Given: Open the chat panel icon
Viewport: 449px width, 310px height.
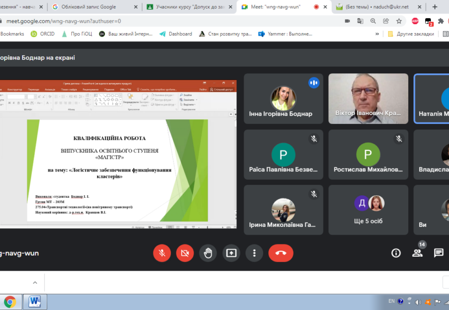Looking at the screenshot, I should 439,253.
